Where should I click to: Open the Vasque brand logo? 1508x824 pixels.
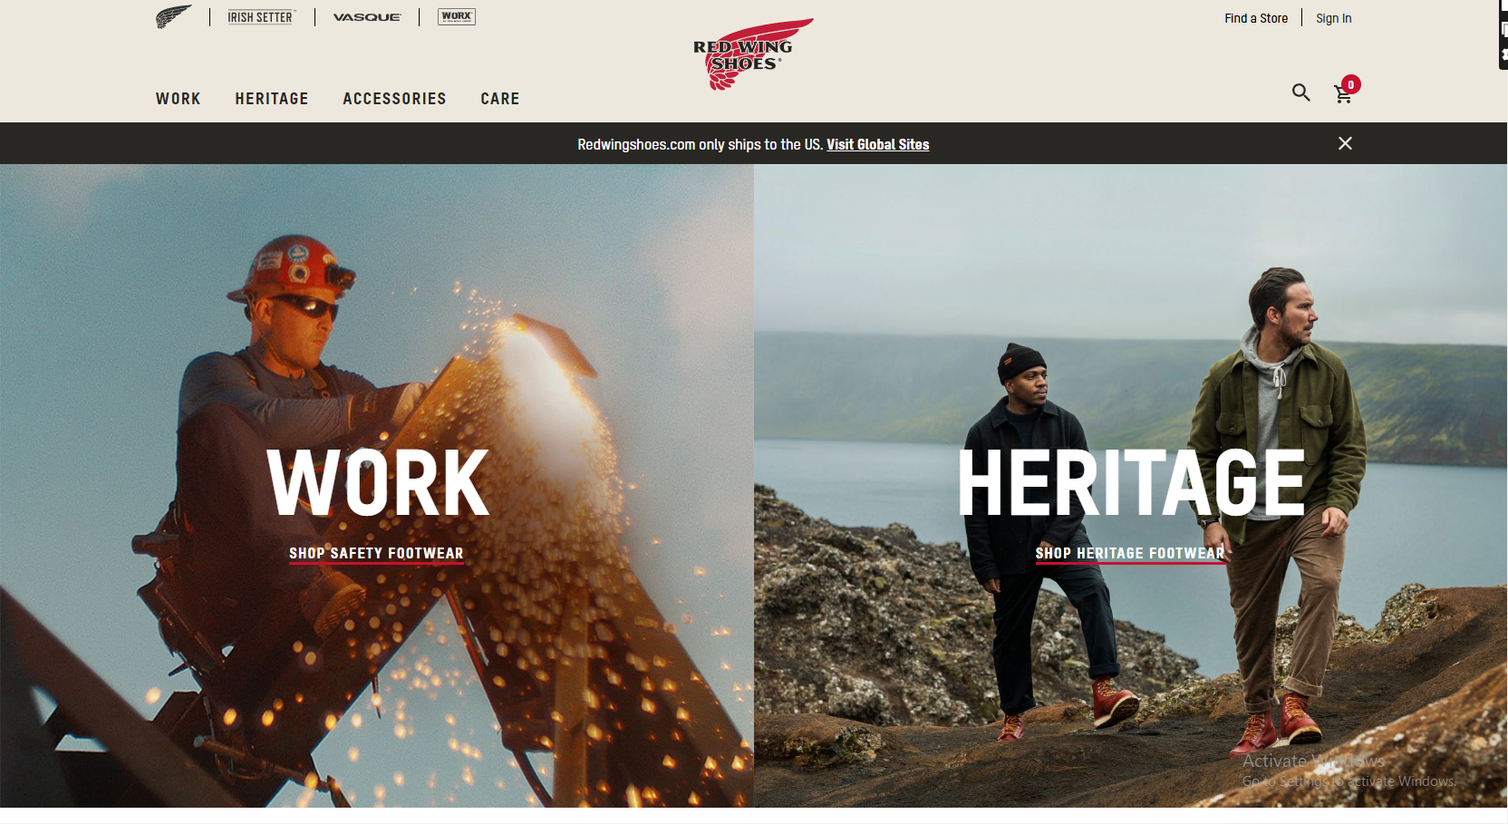click(367, 17)
